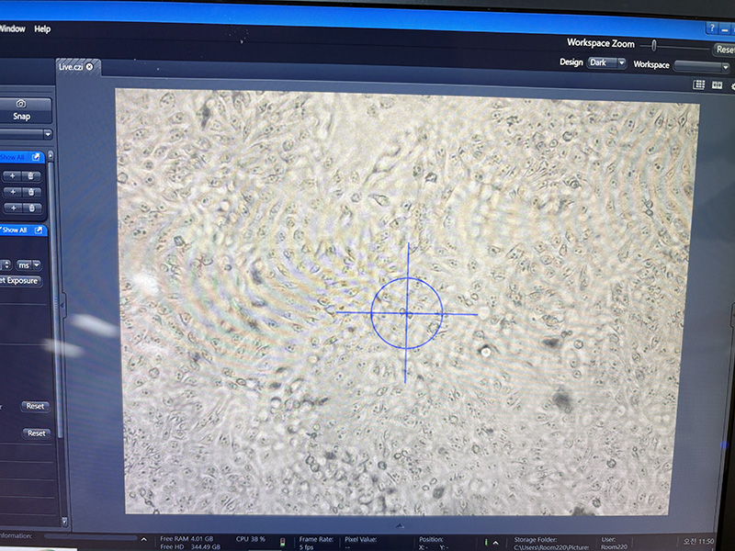The width and height of the screenshot is (735, 551).
Task: Delete using the second row's trash icon
Action: [x=31, y=192]
